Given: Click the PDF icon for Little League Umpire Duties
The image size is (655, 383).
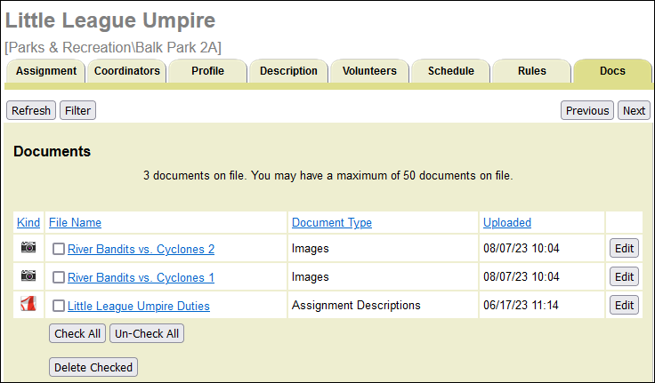Looking at the screenshot, I should 28,305.
